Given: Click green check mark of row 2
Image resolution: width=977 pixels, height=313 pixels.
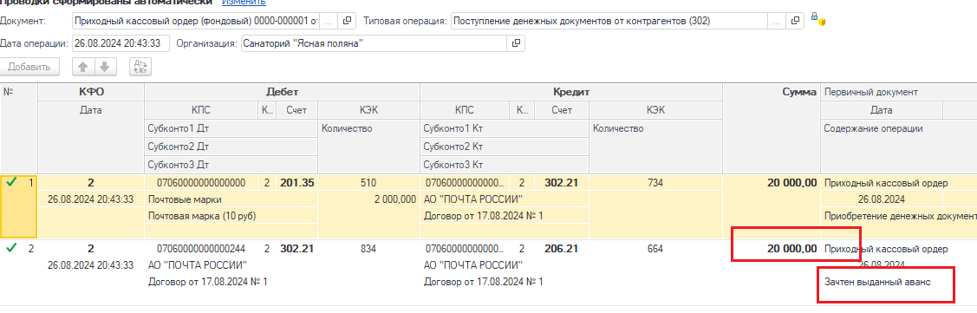Looking at the screenshot, I should click(12, 248).
